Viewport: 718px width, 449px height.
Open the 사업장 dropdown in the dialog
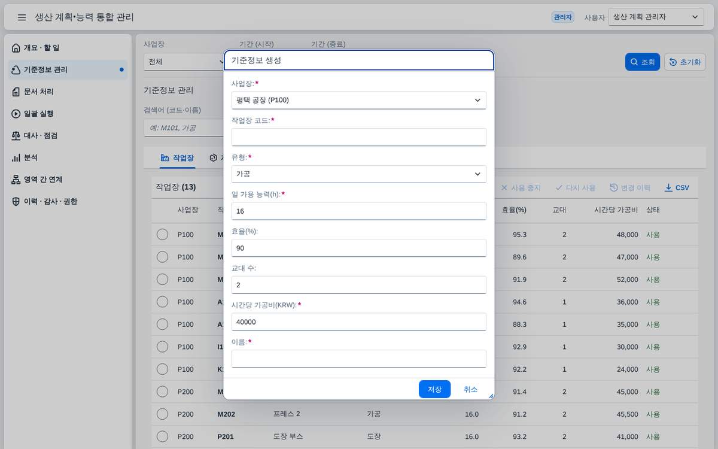pos(358,100)
